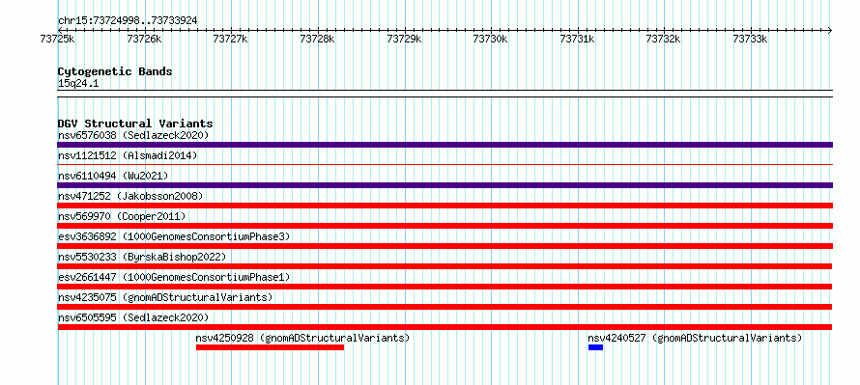Click the 15q24.1 cytogenetic band bar
The height and width of the screenshot is (385, 860).
point(444,94)
